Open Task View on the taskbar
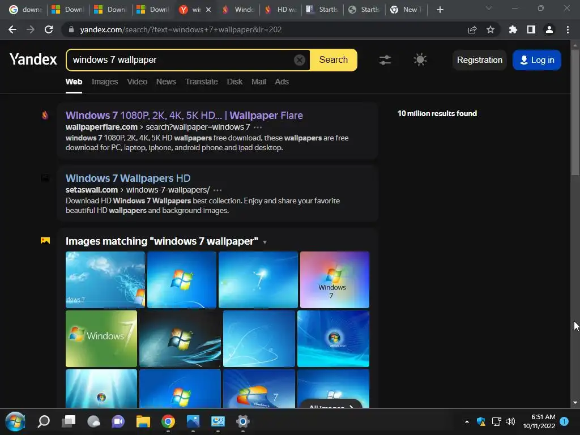This screenshot has width=580, height=435. [69, 421]
